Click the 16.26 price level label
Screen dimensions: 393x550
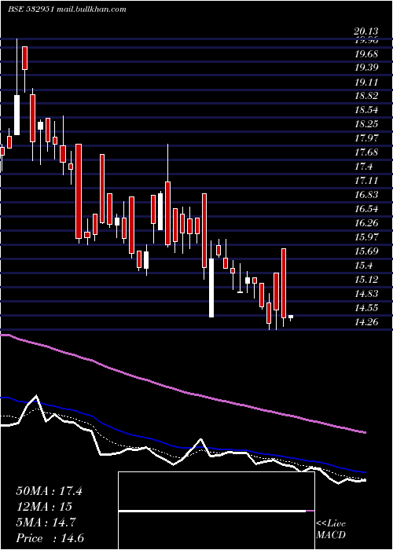[x=367, y=223]
